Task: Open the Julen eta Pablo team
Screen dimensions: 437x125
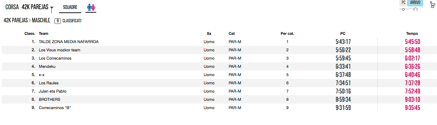Action: (53, 91)
